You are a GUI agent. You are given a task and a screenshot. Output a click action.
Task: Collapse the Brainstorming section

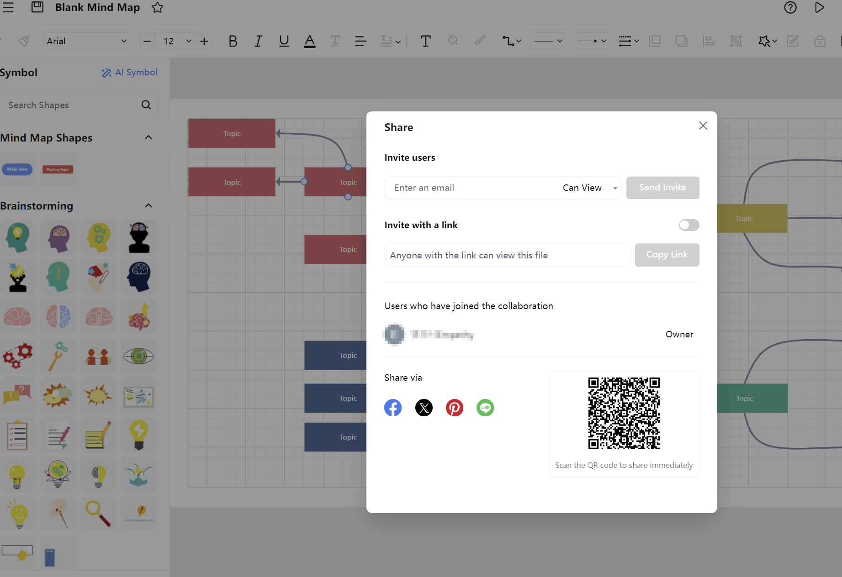click(148, 205)
